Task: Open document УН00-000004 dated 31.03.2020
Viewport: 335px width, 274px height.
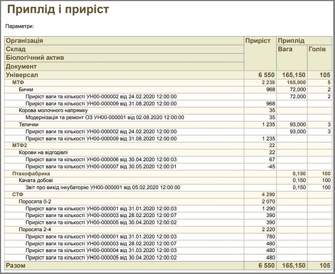Action: pyautogui.click(x=101, y=251)
